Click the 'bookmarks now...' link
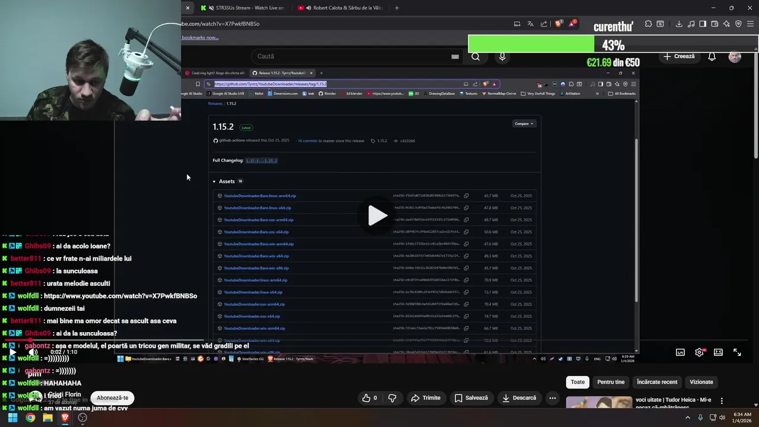Screen dimensions: 759x427 coord(200,37)
